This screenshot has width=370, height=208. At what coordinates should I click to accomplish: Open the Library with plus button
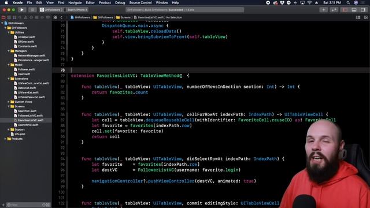click(x=324, y=10)
